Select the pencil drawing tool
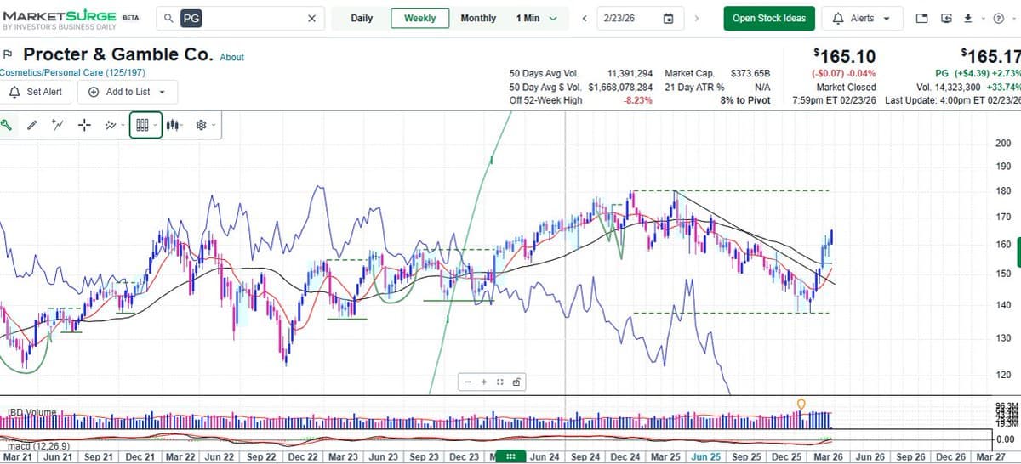Viewport: 1021px width, 464px height. [32, 126]
